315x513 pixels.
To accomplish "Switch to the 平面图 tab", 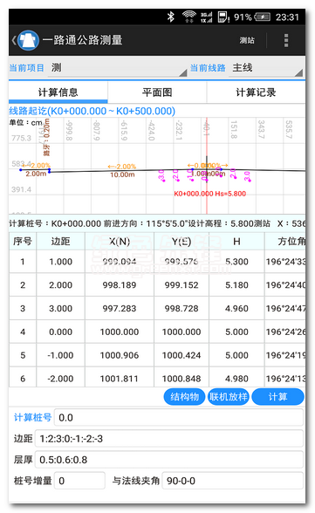I will pyautogui.click(x=157, y=92).
